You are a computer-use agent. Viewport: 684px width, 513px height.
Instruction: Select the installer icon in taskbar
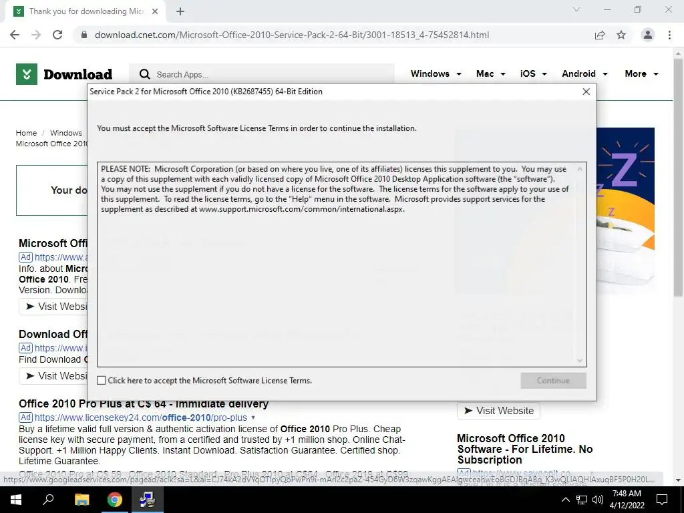click(148, 500)
